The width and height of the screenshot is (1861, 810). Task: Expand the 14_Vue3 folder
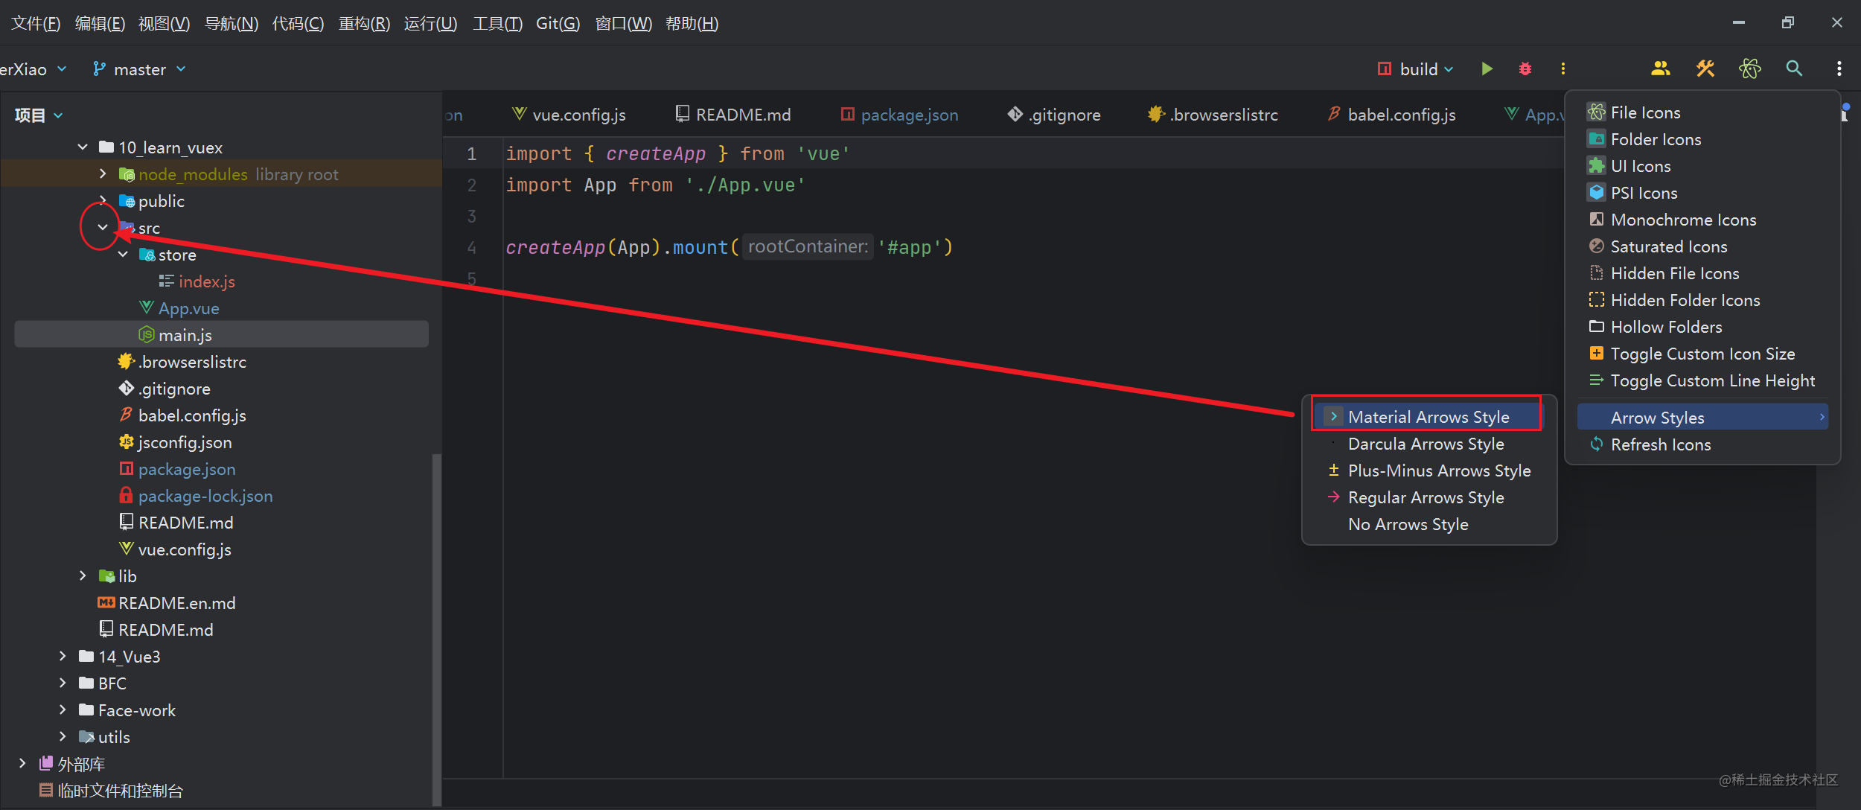(x=62, y=656)
